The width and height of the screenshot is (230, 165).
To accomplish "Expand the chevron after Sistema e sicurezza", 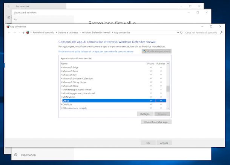I will (80, 32).
